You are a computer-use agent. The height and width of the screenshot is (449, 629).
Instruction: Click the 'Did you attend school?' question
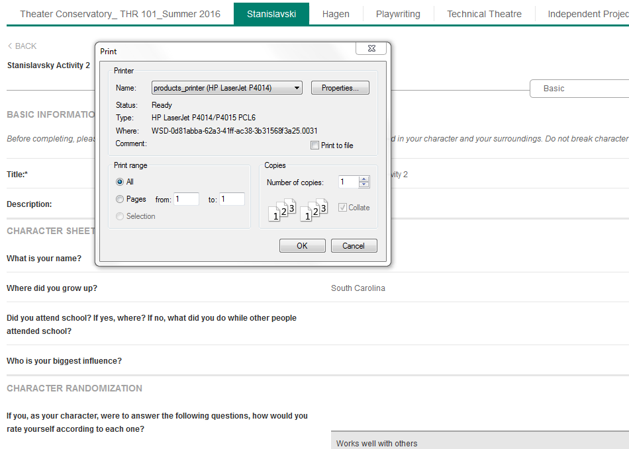152,325
